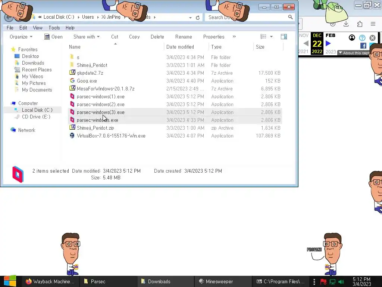Switch to Wayback Machine taskbar button

click(50, 281)
